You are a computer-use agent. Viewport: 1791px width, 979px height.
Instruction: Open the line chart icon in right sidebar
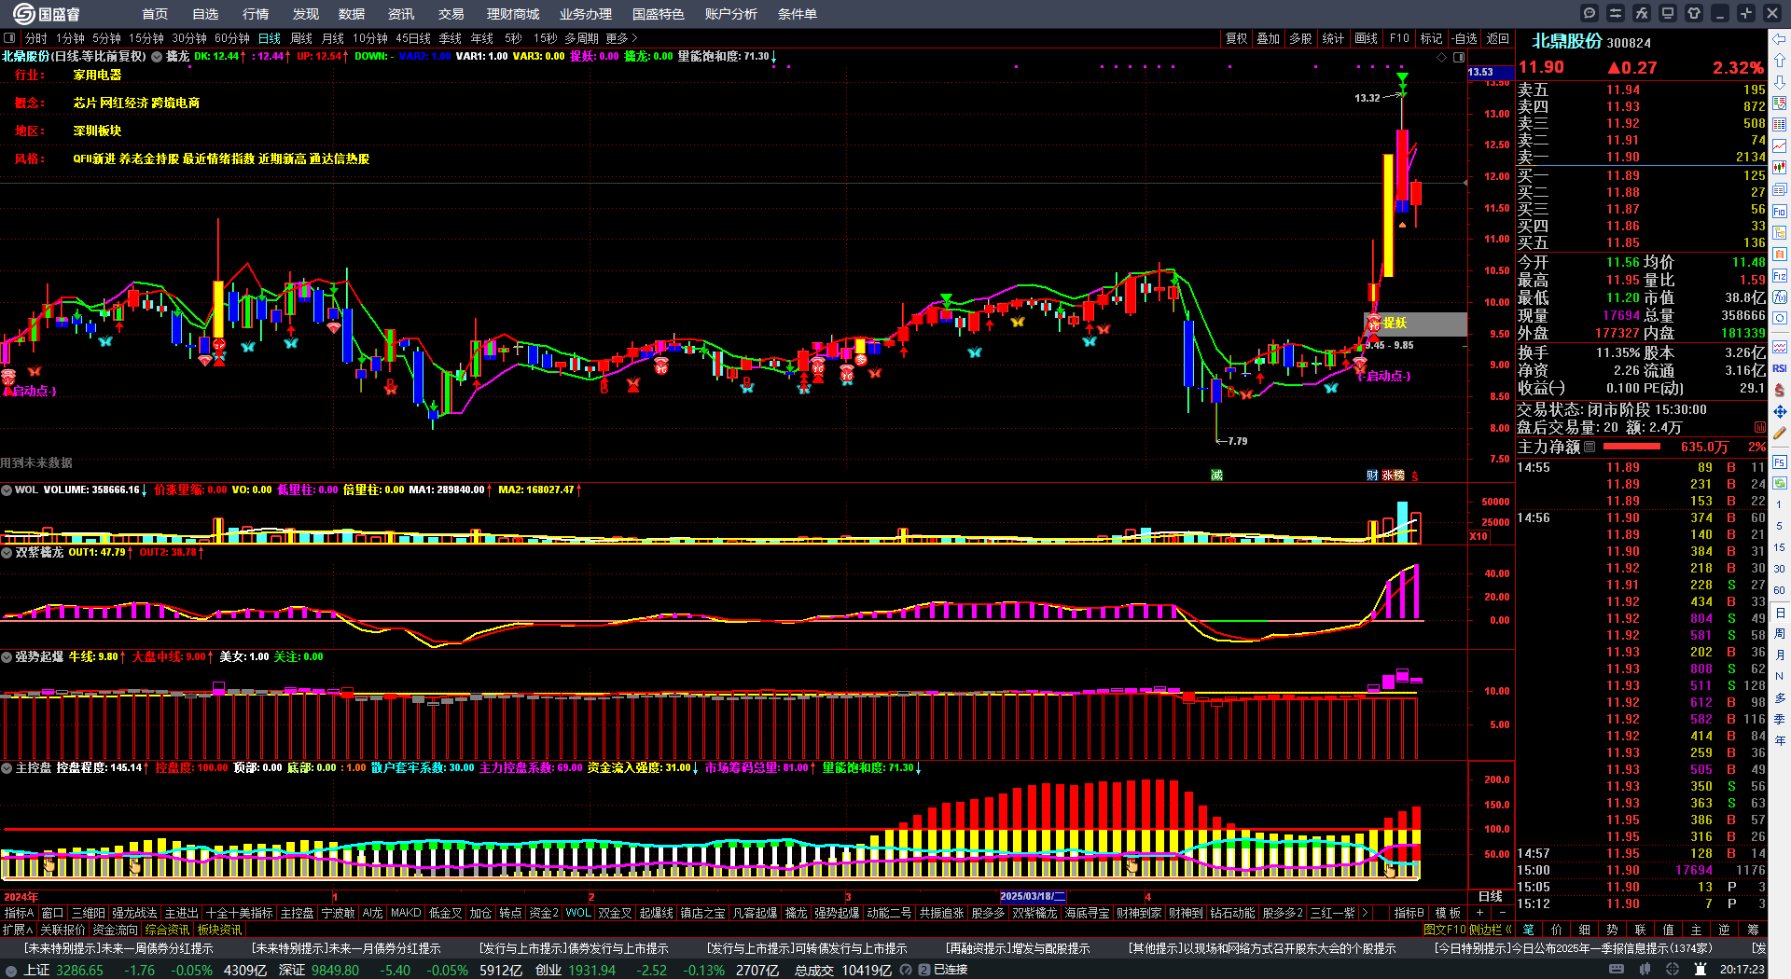click(1780, 146)
